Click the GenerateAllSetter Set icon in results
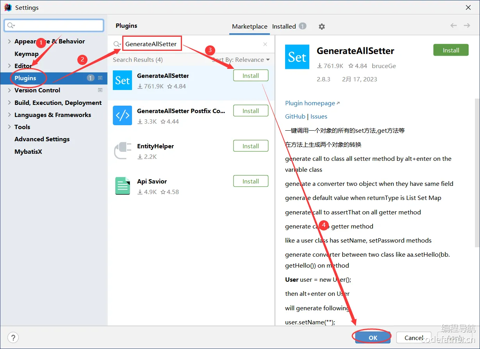Screen dimensions: 480x349 click(x=122, y=80)
